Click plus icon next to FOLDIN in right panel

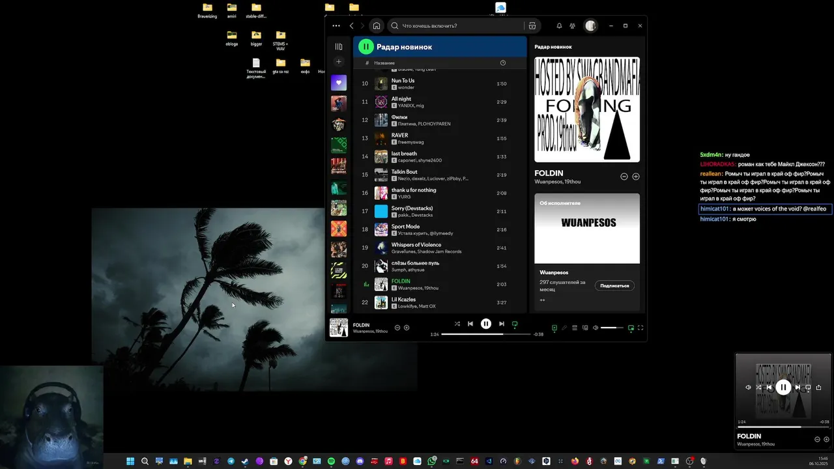point(636,177)
